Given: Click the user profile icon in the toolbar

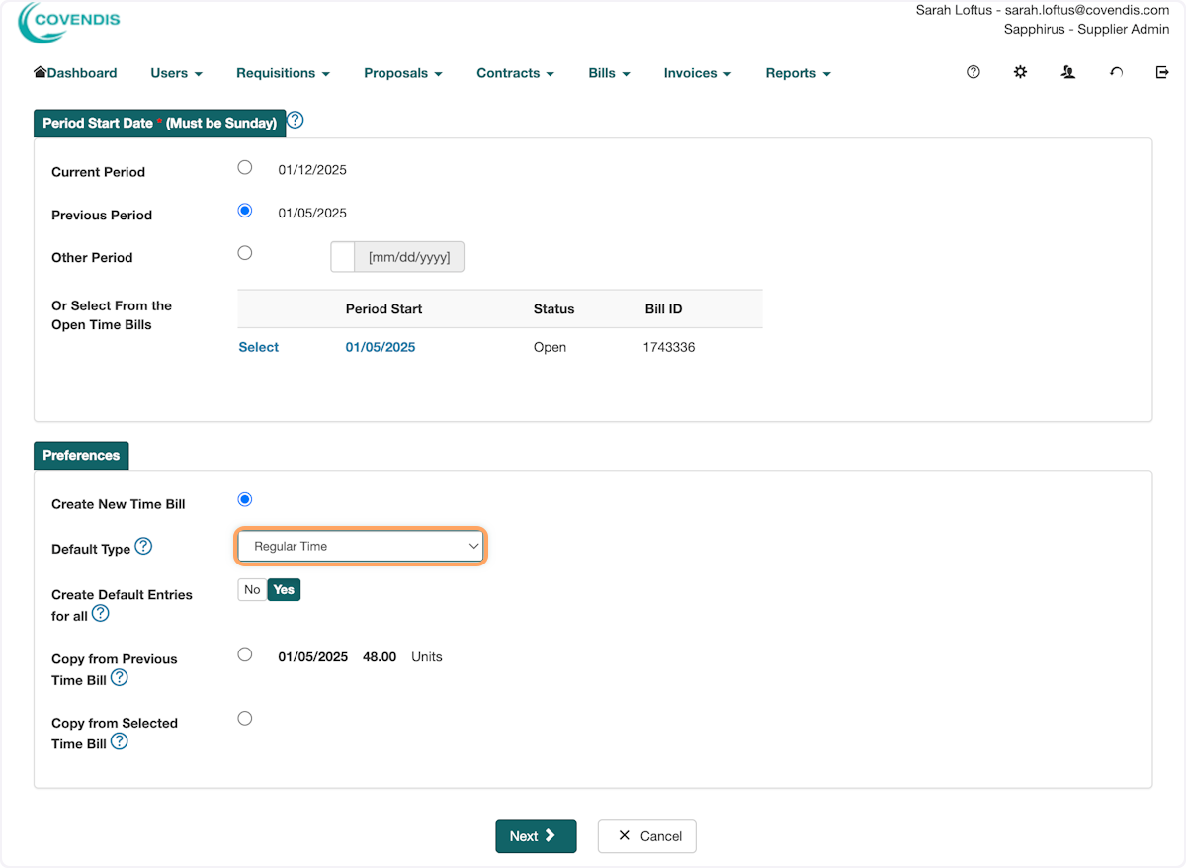Looking at the screenshot, I should [x=1067, y=71].
